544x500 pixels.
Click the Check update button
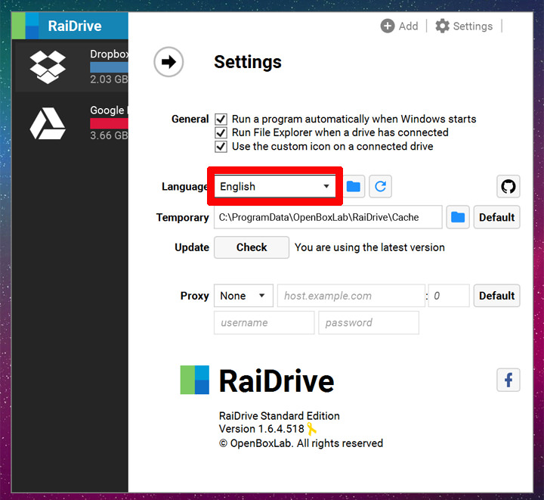coord(252,247)
